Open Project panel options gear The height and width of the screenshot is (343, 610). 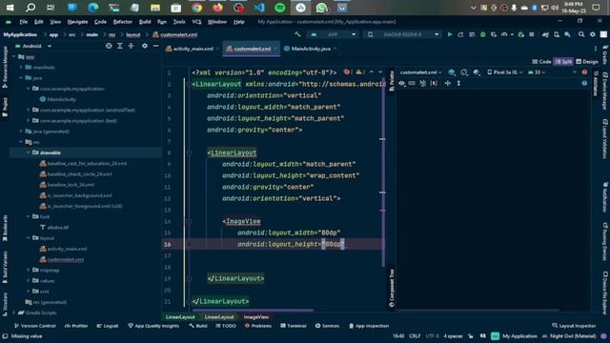pyautogui.click(x=145, y=46)
